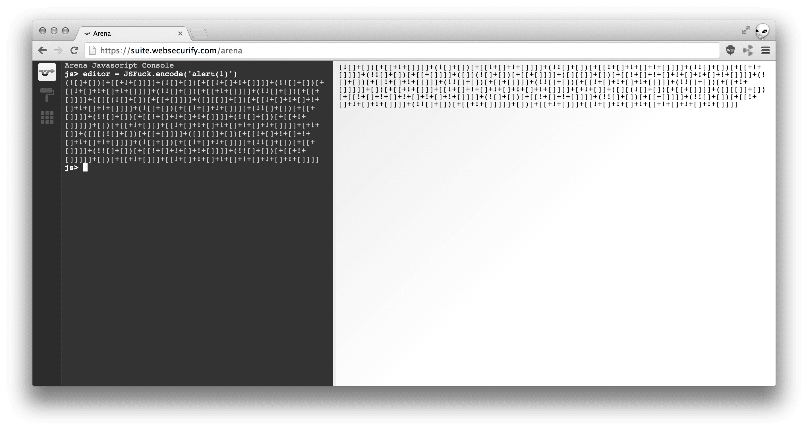Click the alien profile avatar
Screen dimensions: 808x431
tap(762, 32)
